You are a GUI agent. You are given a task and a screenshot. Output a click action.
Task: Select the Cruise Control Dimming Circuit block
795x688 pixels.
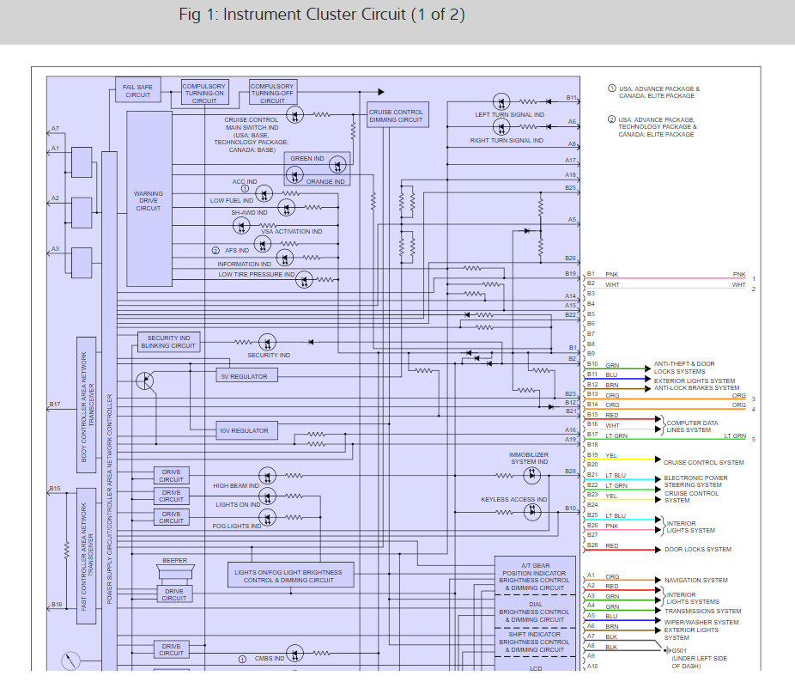[398, 115]
